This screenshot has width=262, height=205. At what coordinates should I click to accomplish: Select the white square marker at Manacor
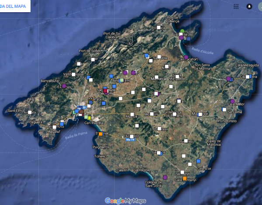click(x=200, y=114)
